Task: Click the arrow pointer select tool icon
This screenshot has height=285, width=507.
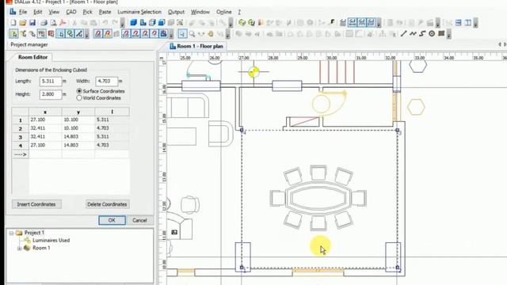Action: pyautogui.click(x=182, y=33)
